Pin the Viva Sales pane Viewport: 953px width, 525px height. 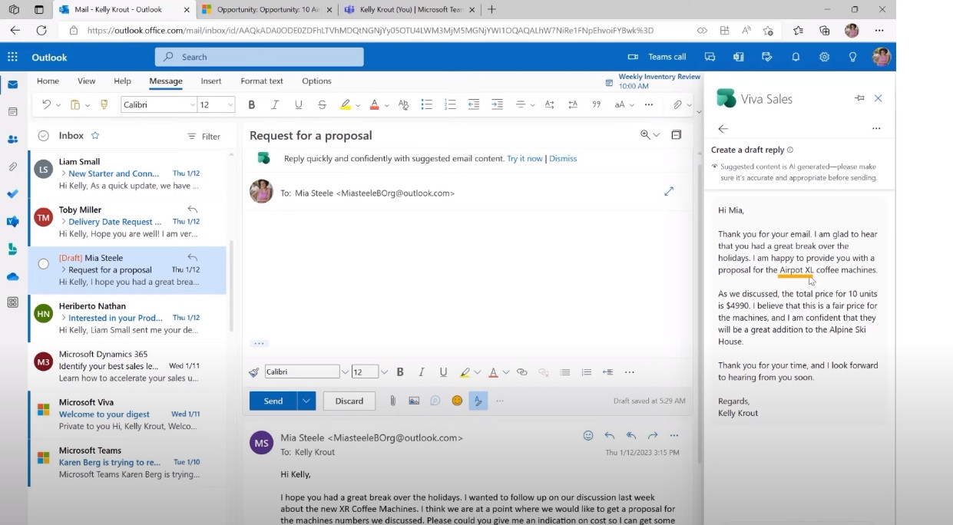859,98
